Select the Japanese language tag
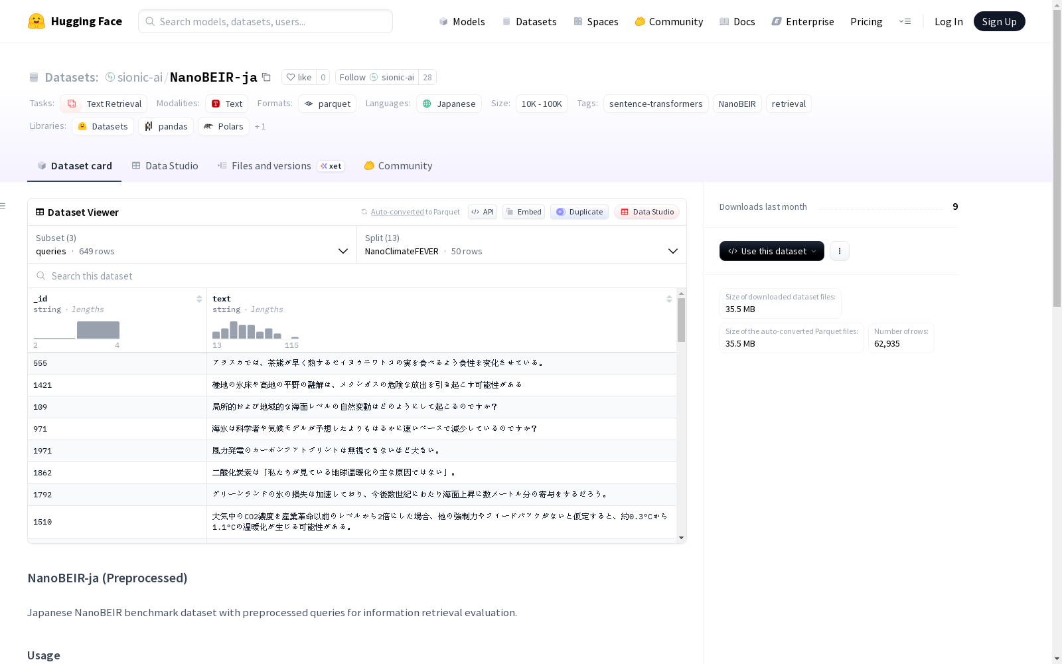This screenshot has width=1062, height=664. (x=449, y=104)
